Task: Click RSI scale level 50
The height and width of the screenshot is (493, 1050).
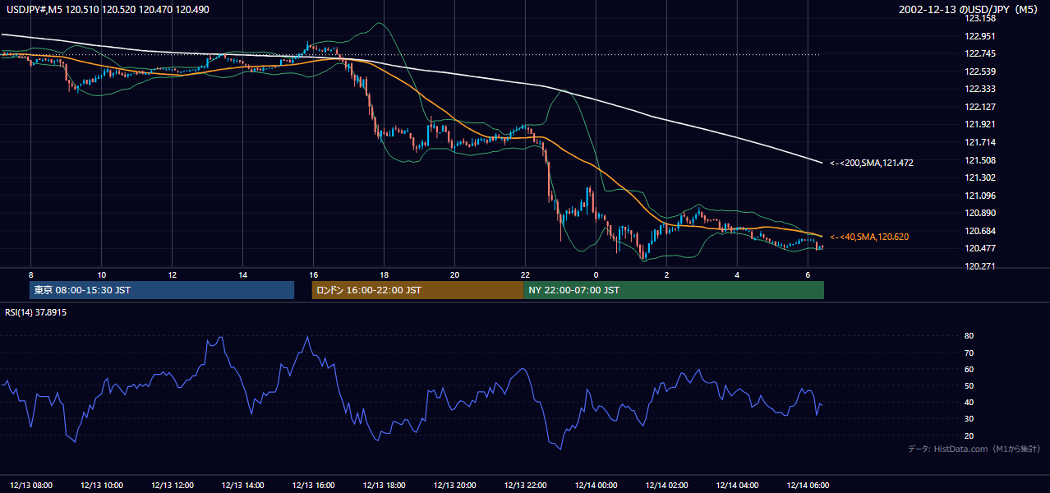Action: (x=969, y=385)
